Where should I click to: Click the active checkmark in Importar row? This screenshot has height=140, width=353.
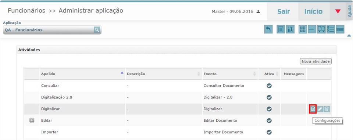pos(269,132)
